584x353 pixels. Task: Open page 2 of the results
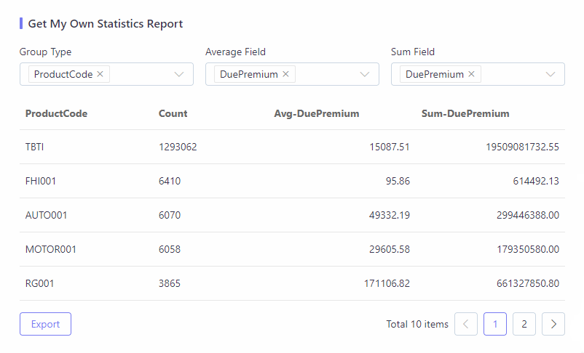pyautogui.click(x=524, y=324)
